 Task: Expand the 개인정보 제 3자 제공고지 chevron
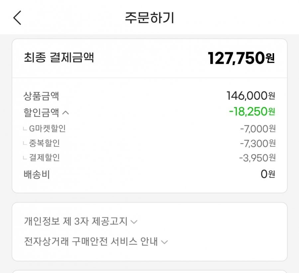134,222
